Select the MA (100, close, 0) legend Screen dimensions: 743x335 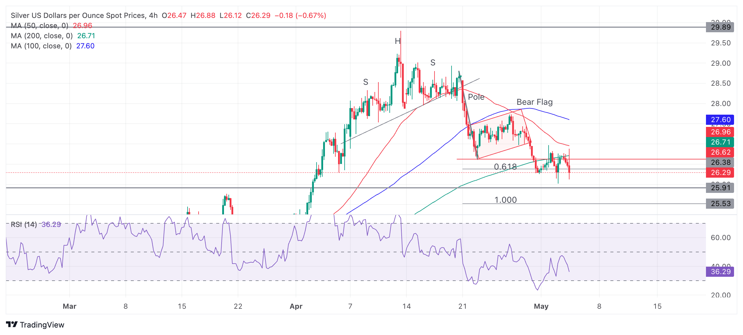point(41,46)
